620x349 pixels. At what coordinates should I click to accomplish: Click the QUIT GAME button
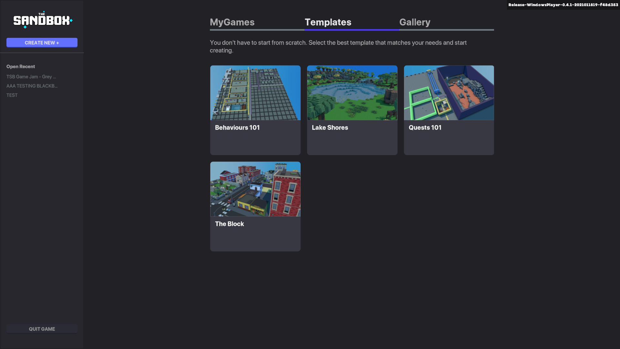(x=42, y=329)
